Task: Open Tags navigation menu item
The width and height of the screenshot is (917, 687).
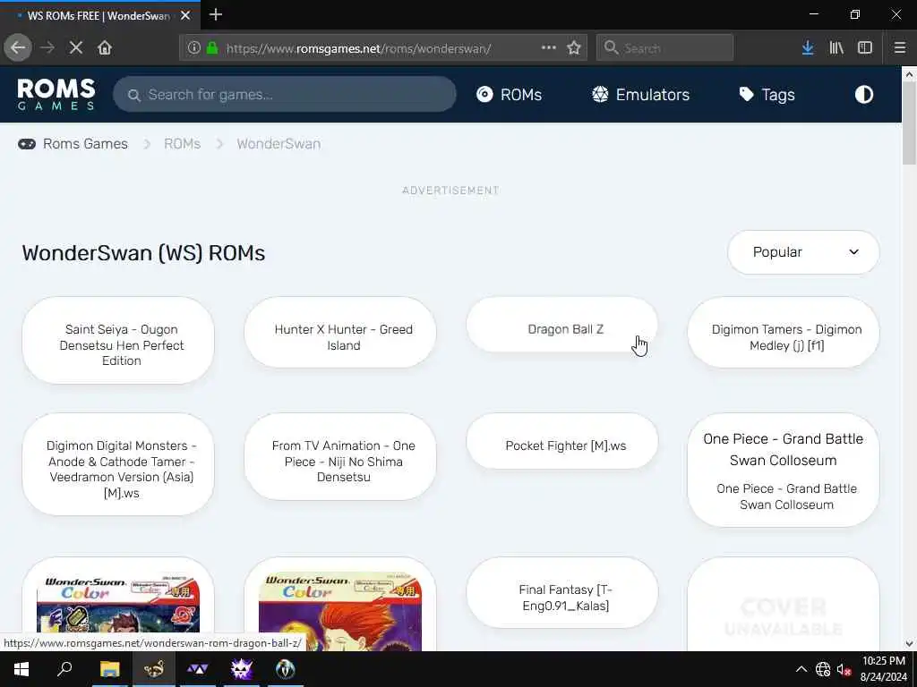Action: [767, 95]
